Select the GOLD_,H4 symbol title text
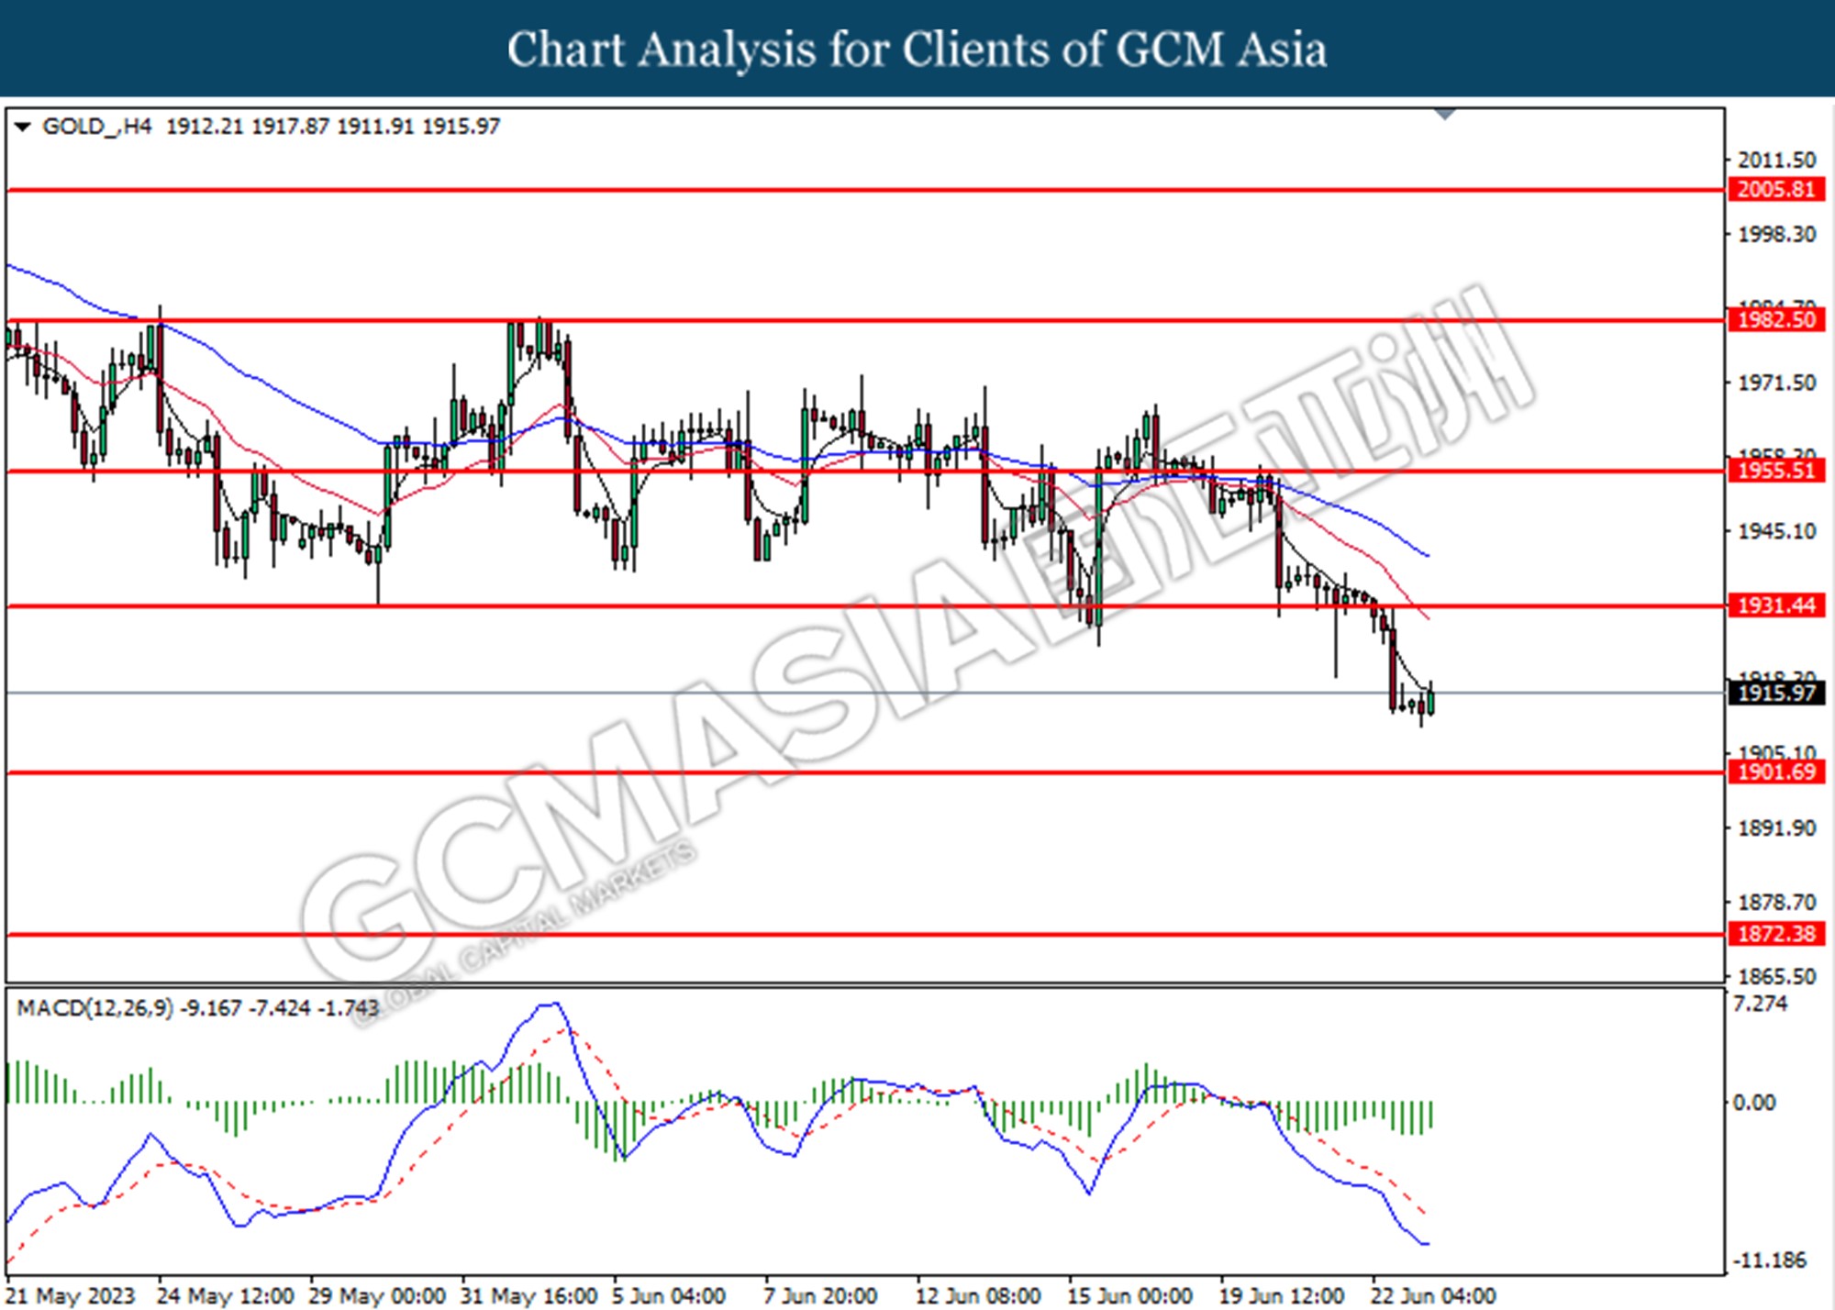The image size is (1835, 1310). [x=96, y=127]
